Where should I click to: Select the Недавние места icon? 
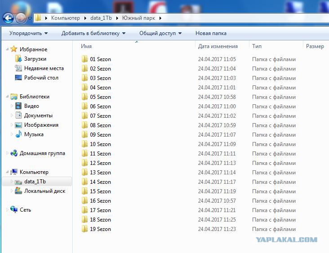(x=18, y=68)
